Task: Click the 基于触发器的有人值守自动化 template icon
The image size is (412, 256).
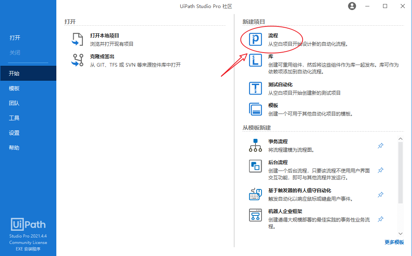Action: [x=255, y=194]
